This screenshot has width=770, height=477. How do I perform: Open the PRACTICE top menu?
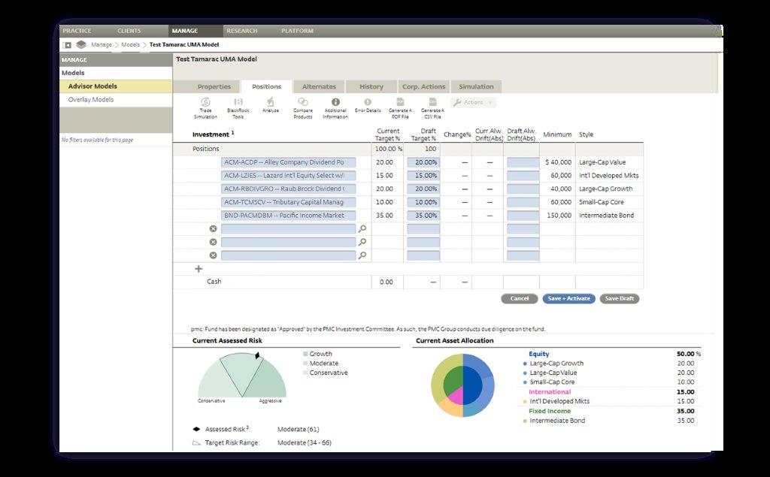pyautogui.click(x=77, y=31)
